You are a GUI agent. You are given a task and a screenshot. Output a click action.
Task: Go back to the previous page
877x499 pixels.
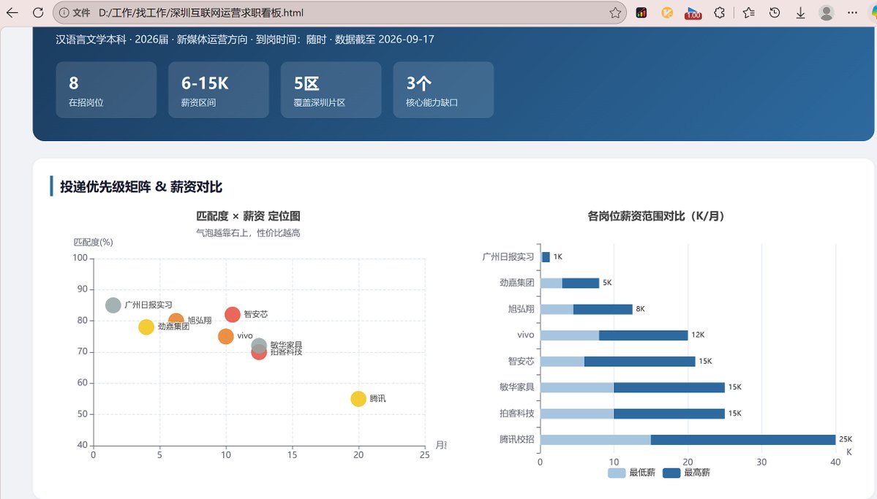[12, 12]
